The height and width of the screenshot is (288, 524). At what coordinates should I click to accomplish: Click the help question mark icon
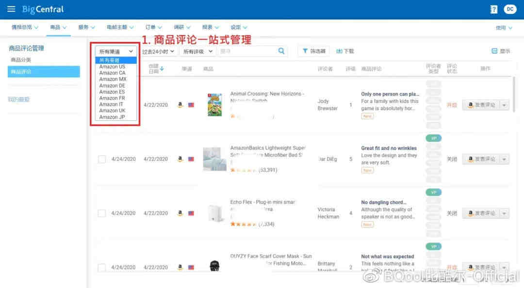pyautogui.click(x=494, y=9)
